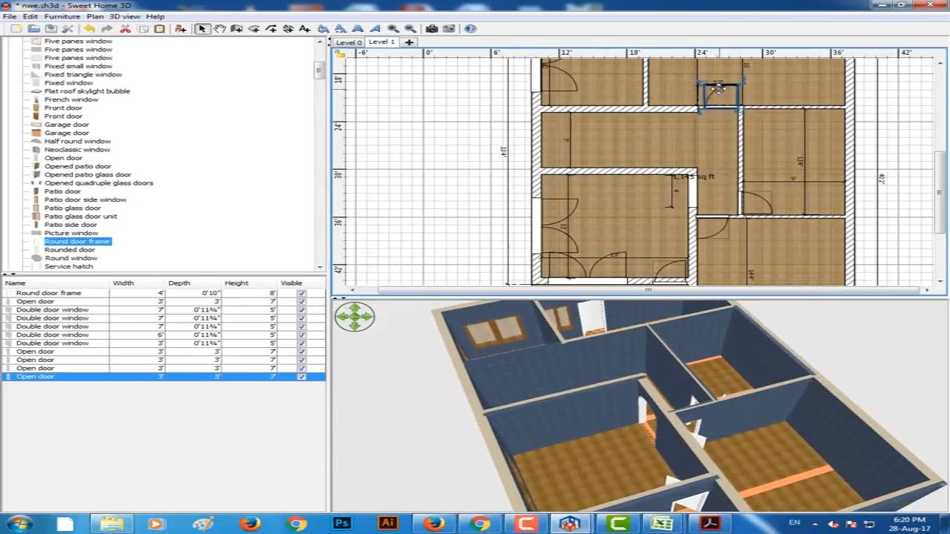Add a new level with the plus tab
This screenshot has height=534, width=950.
(409, 42)
